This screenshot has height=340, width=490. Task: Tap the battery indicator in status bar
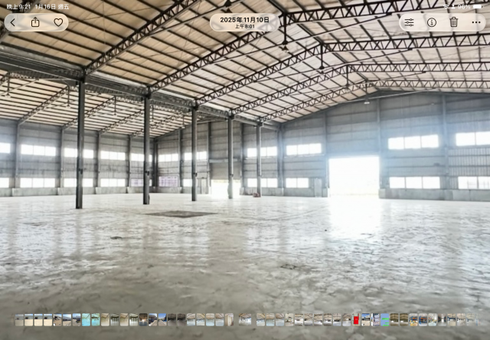[x=478, y=6]
